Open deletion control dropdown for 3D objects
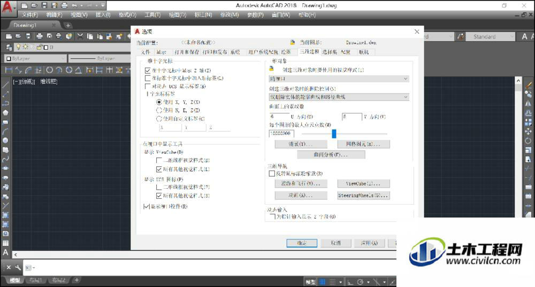This screenshot has height=287, width=535. (339, 97)
